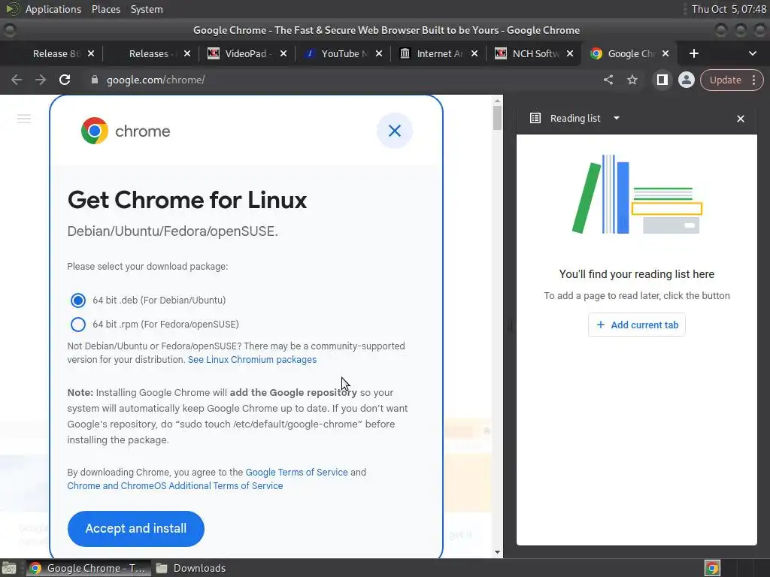Open the tab search dropdown arrow
This screenshot has height=577, width=770.
coord(752,53)
